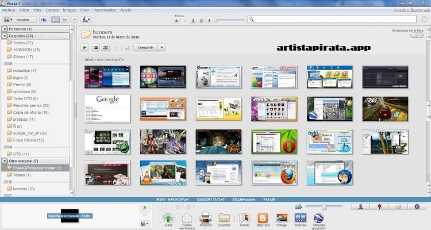Open the Properties info panel button

click(417, 206)
